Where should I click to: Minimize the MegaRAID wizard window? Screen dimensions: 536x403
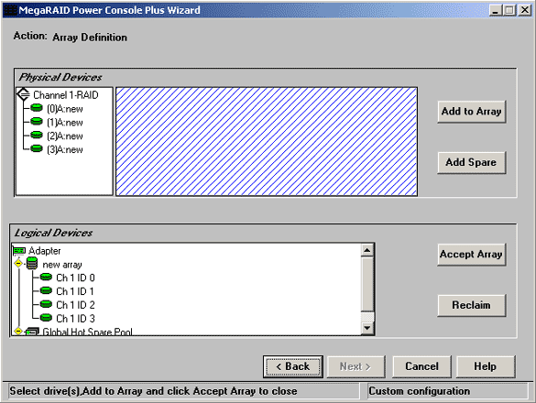[x=495, y=10]
